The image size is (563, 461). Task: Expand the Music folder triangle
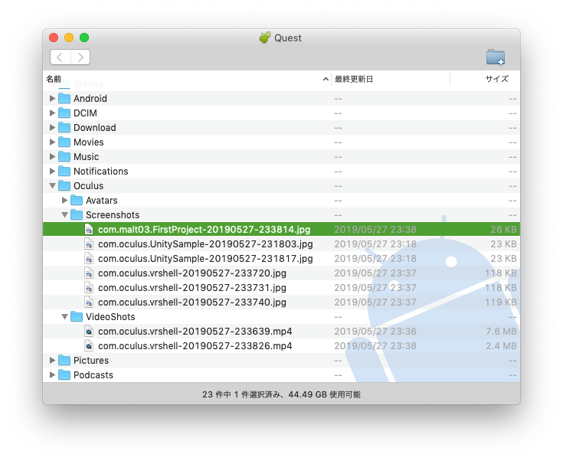(52, 156)
